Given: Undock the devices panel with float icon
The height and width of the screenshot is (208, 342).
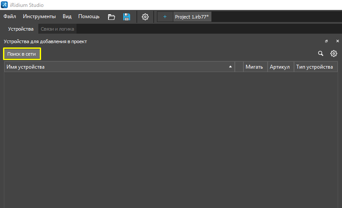Looking at the screenshot, I should point(326,41).
